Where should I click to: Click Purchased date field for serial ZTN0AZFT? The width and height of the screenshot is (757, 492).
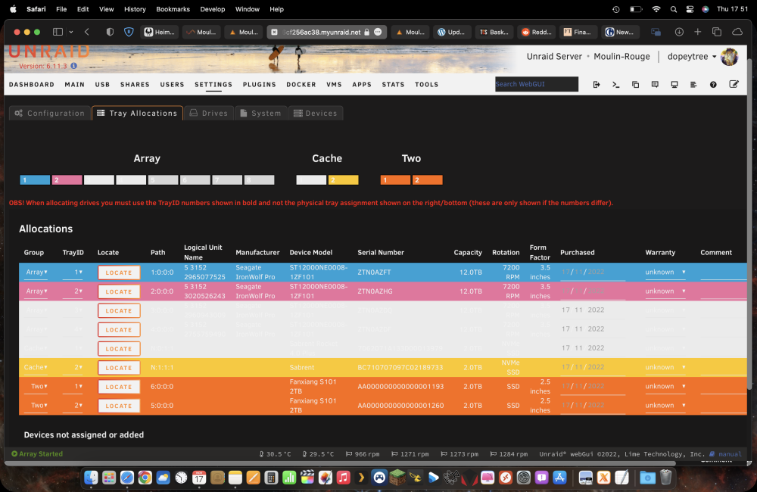[593, 272]
